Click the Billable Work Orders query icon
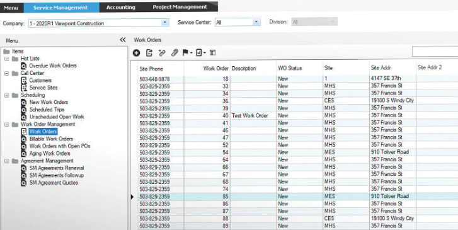 point(24,139)
